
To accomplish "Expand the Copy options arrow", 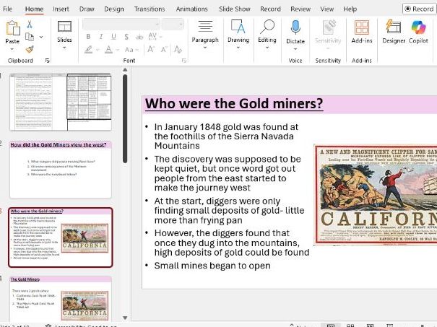I will [41, 37].
